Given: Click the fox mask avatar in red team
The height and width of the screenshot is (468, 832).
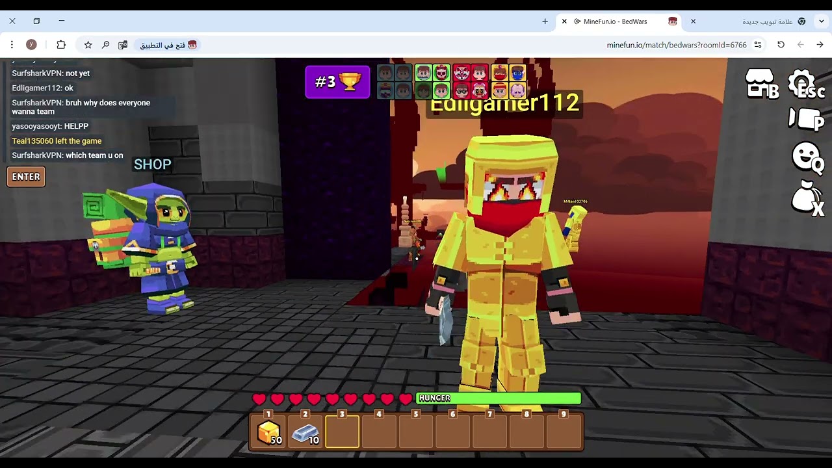Looking at the screenshot, I should pyautogui.click(x=461, y=73).
